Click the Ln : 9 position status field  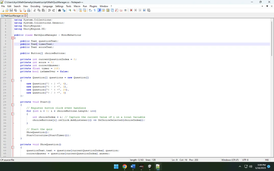click(x=175, y=160)
